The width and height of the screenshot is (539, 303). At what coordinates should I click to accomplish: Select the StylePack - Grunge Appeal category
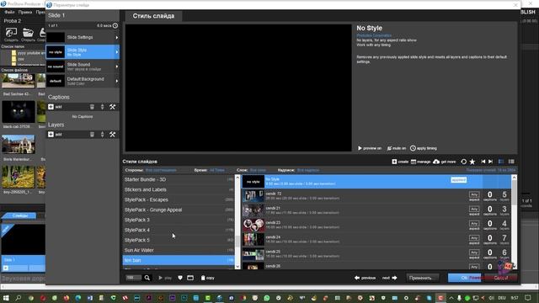pos(179,210)
